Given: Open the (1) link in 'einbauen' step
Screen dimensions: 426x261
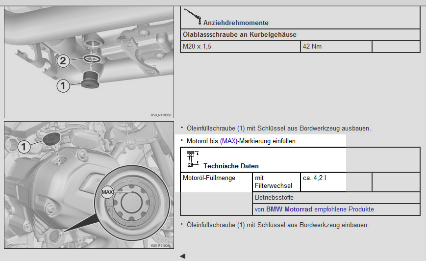Looking at the screenshot, I should coord(241,225).
